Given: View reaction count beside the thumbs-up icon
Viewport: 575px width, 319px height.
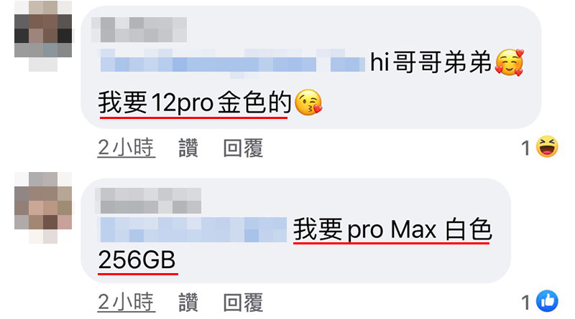Looking at the screenshot, I should tap(526, 303).
